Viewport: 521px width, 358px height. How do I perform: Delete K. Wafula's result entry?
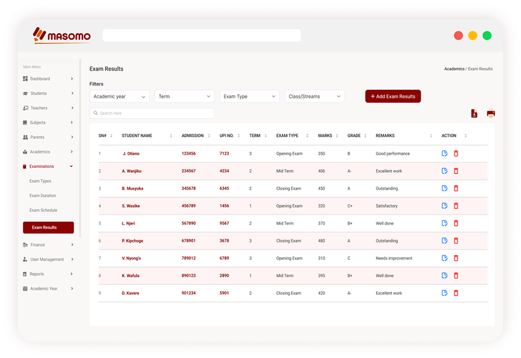pyautogui.click(x=456, y=276)
